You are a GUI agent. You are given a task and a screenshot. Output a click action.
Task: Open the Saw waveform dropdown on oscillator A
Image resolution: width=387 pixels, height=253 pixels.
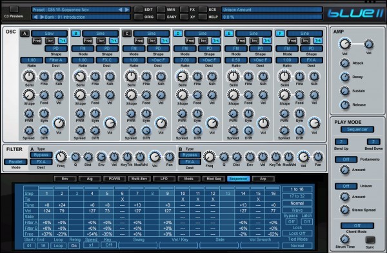point(50,34)
